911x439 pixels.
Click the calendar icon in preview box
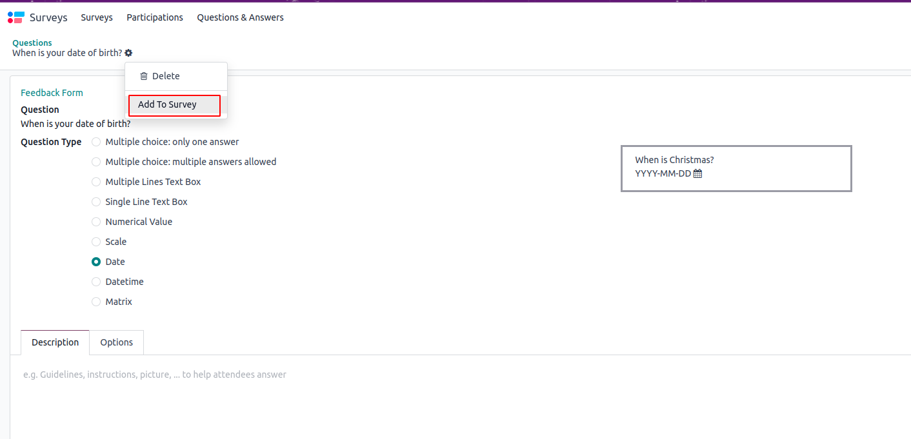tap(697, 173)
